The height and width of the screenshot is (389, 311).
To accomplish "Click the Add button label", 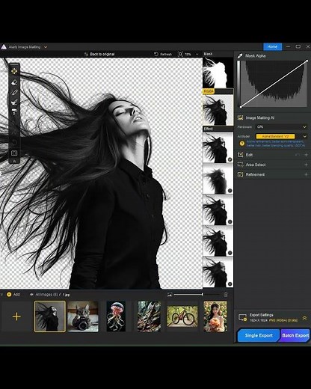I will [x=16, y=295].
